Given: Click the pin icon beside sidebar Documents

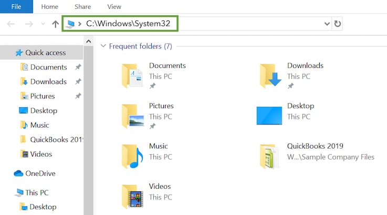Looking at the screenshot, I should [78, 67].
